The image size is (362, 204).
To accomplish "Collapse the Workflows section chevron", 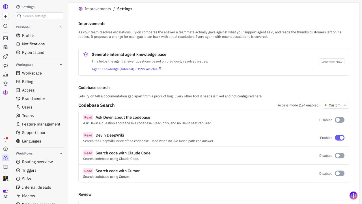I will pos(61,153).
